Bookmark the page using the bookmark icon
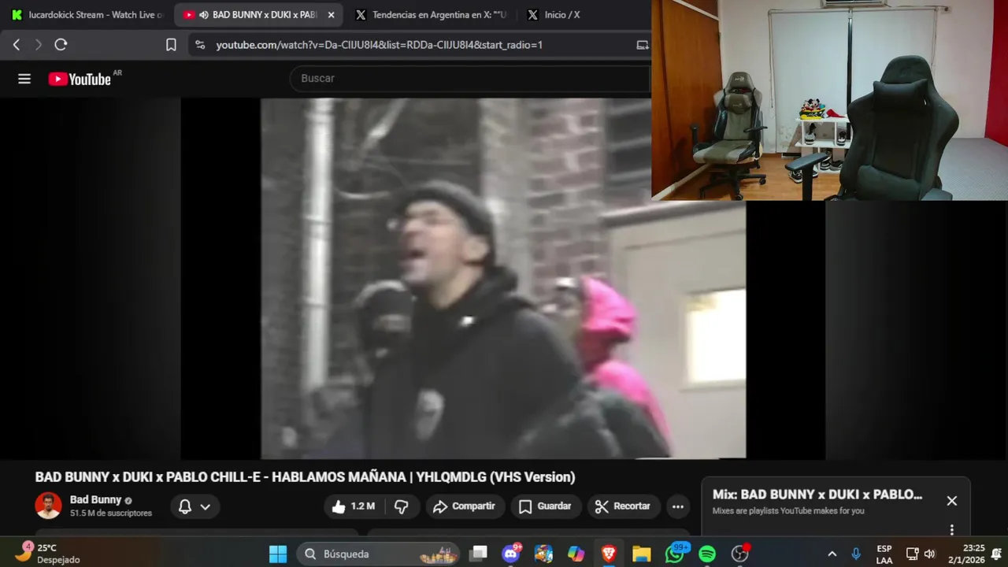This screenshot has height=567, width=1008. [171, 45]
